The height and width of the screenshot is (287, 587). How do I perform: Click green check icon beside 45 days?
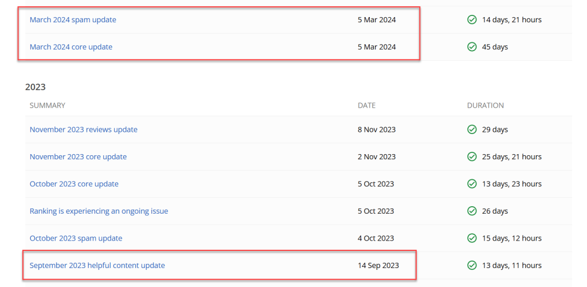tap(472, 47)
